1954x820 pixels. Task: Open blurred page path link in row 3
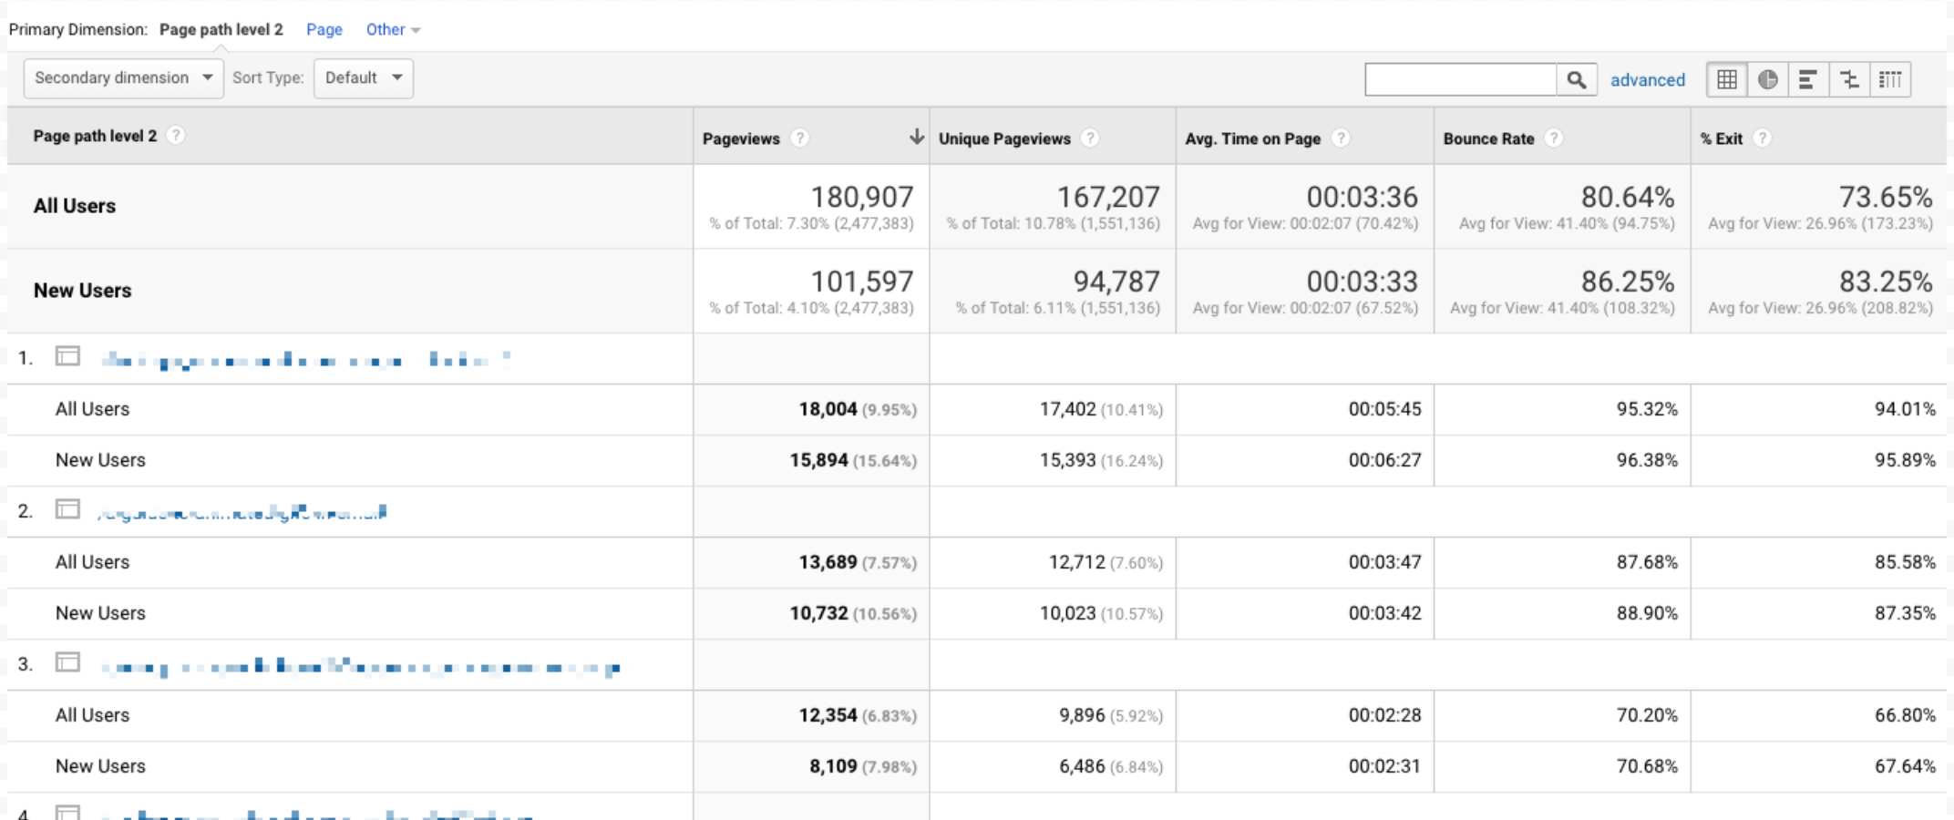pos(361,668)
